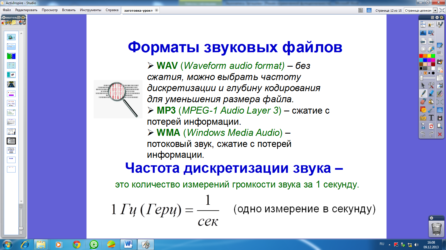This screenshot has height=250, width=446.
Task: Toggle Design Mode icon in toolbox
Action: [440, 110]
